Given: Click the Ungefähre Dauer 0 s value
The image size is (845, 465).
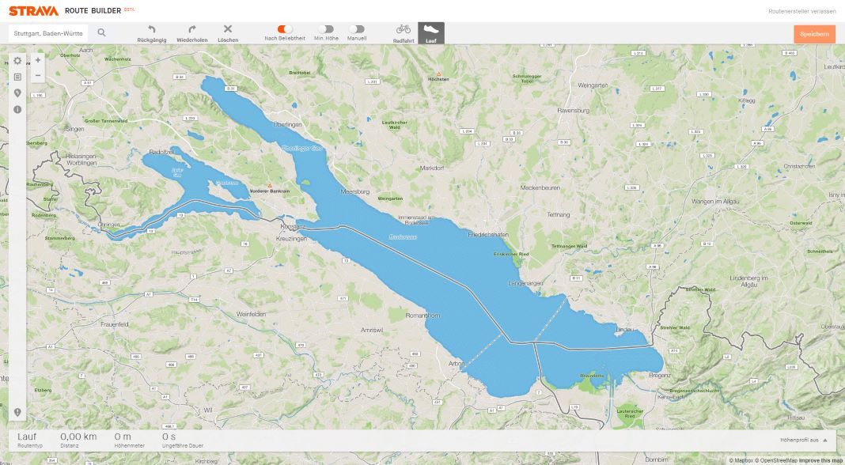Looking at the screenshot, I should tap(169, 437).
